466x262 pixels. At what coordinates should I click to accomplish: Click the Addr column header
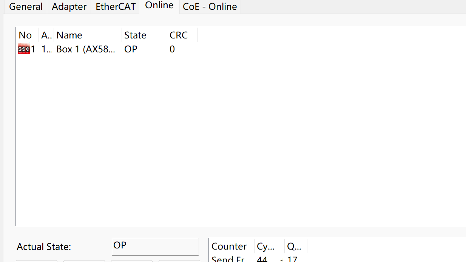46,35
